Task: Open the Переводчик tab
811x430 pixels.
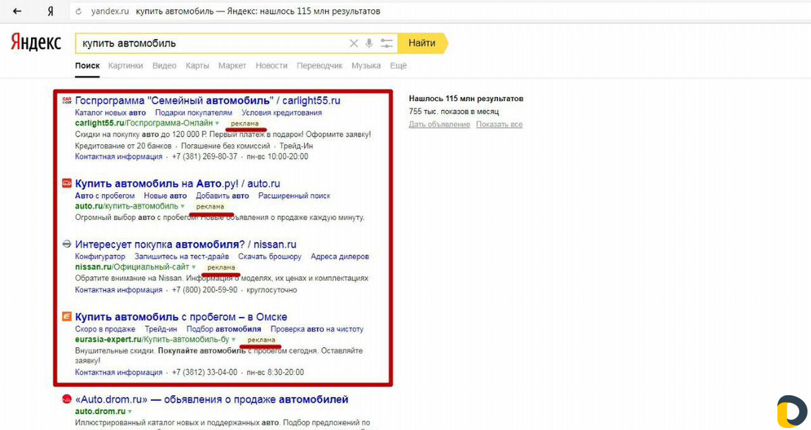Action: (x=320, y=66)
